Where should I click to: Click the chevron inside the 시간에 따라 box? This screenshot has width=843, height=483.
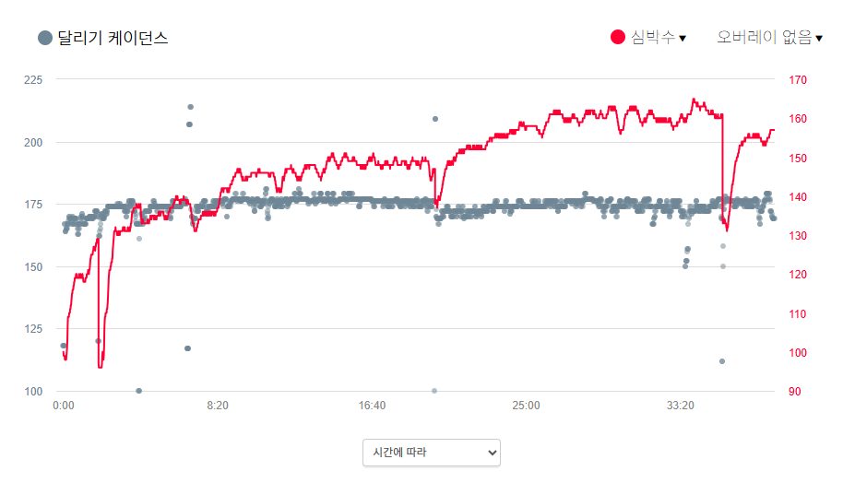(492, 453)
